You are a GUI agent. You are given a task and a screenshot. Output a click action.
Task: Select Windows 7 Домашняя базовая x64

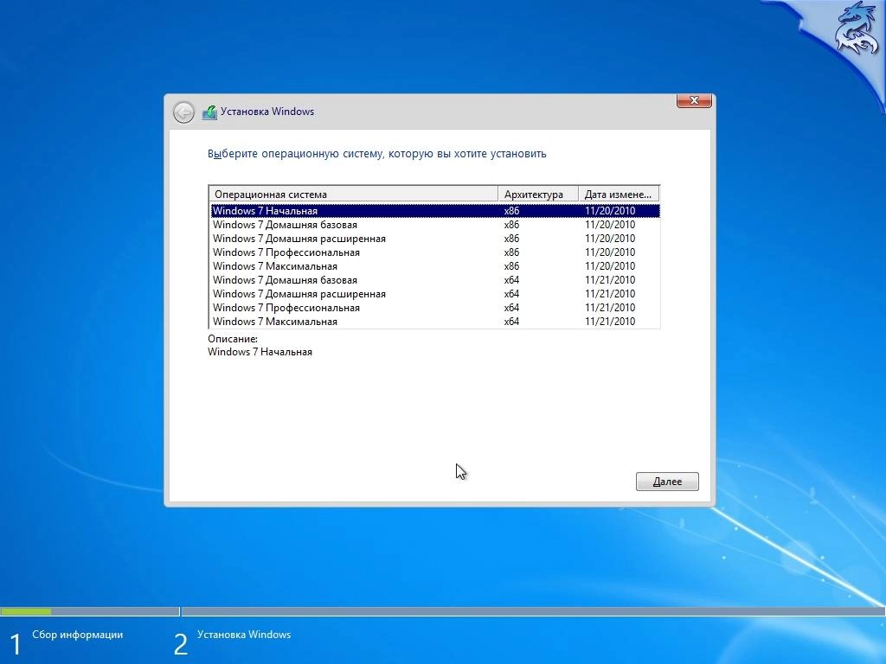coord(434,280)
